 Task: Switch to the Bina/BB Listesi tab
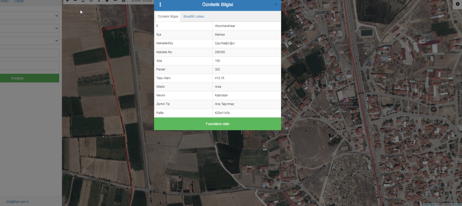coord(193,17)
